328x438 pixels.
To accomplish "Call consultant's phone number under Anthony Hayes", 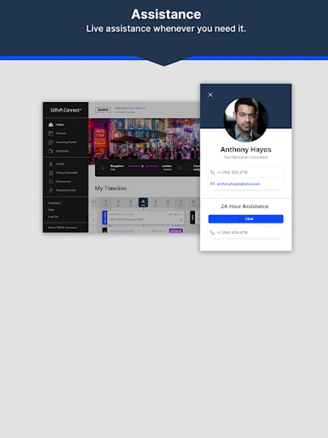I will tap(246, 172).
